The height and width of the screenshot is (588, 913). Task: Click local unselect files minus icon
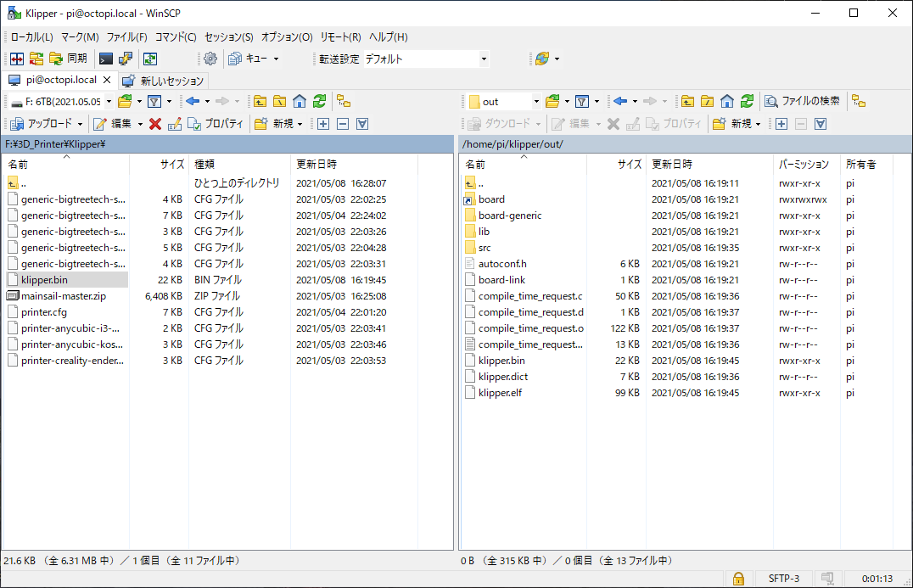click(343, 123)
